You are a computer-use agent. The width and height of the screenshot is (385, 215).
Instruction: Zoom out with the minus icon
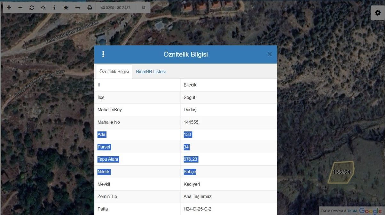coord(20,8)
